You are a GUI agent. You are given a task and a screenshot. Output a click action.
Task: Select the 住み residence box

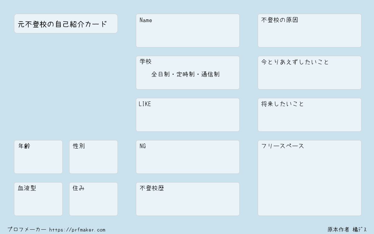tap(93, 199)
